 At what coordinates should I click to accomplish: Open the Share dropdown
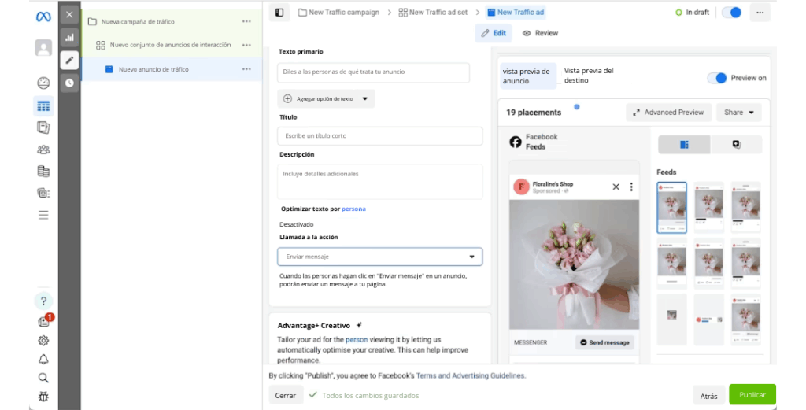(x=739, y=113)
